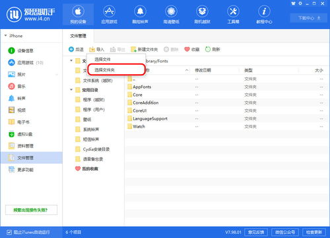Select 短信铃声 folder in tree
Image resolution: width=330 pixels, height=238 pixels.
[x=87, y=139]
